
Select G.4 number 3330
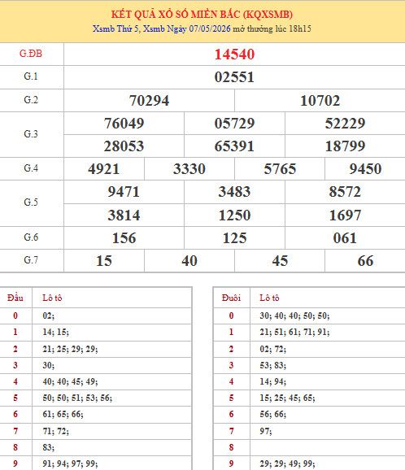(x=189, y=169)
